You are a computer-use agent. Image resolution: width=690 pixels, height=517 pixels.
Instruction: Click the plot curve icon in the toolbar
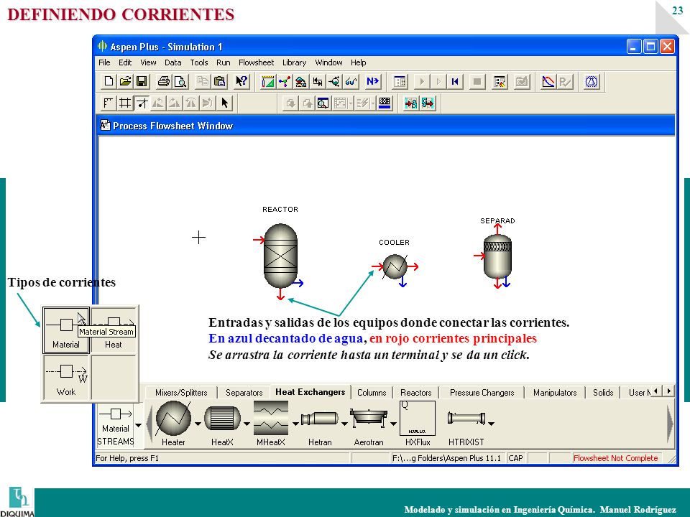click(x=548, y=81)
